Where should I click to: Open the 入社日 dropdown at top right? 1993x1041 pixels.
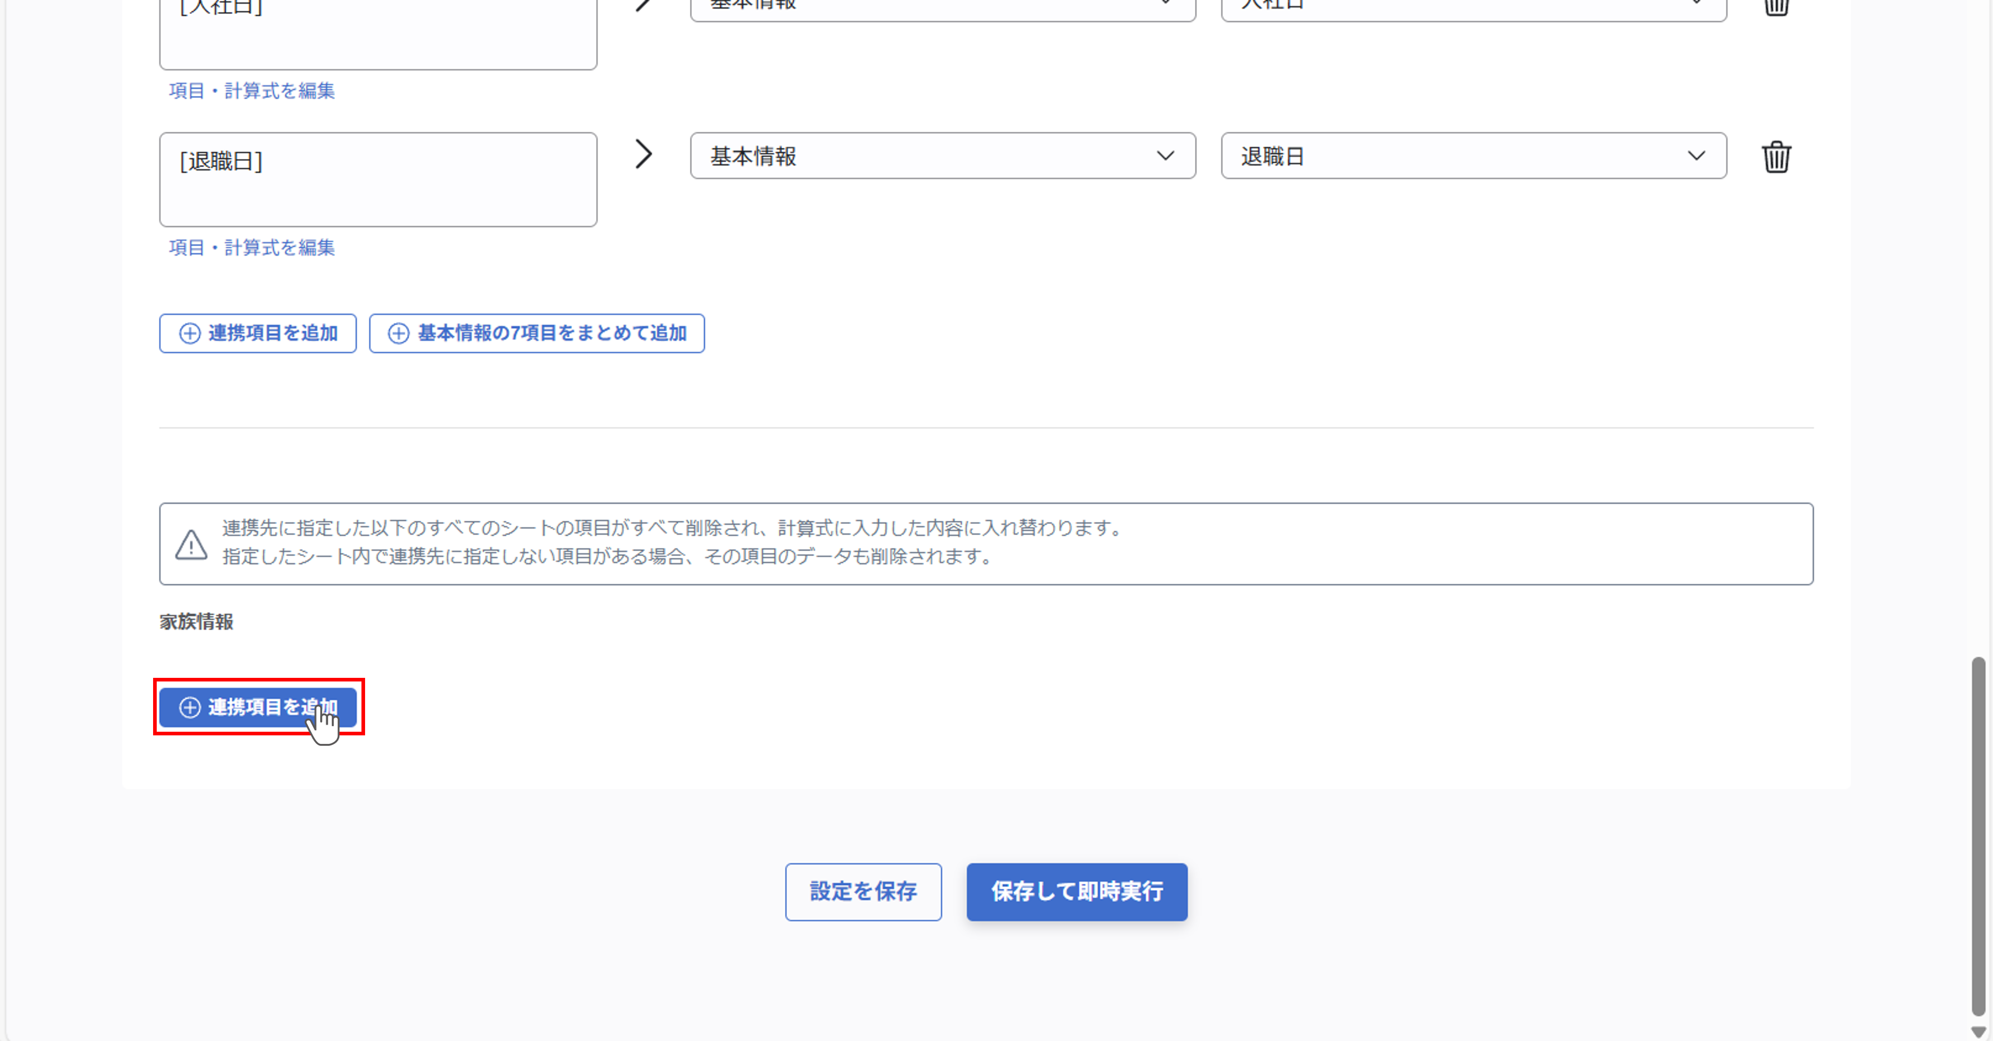1472,5
